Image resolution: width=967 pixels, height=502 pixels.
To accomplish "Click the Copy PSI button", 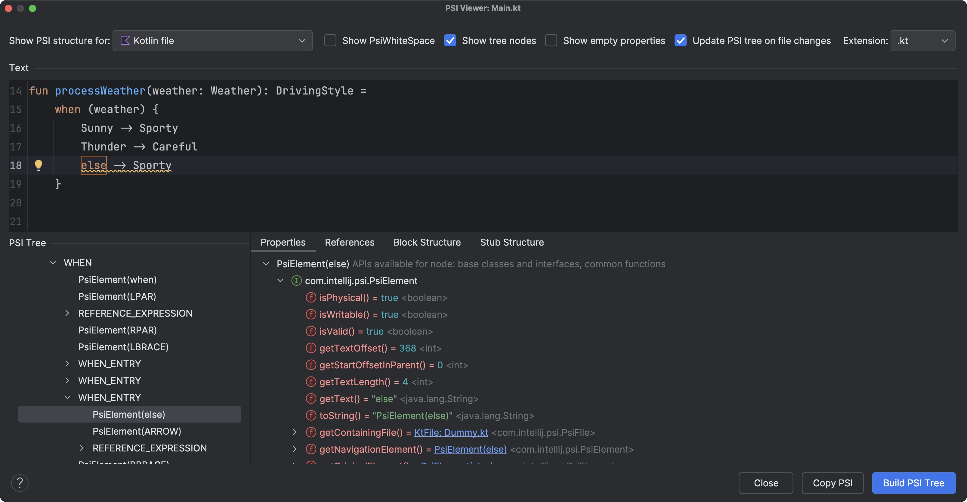I will coord(833,483).
